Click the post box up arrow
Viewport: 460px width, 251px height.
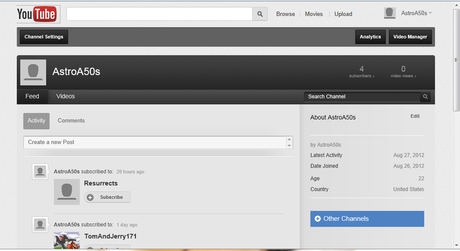(290, 139)
